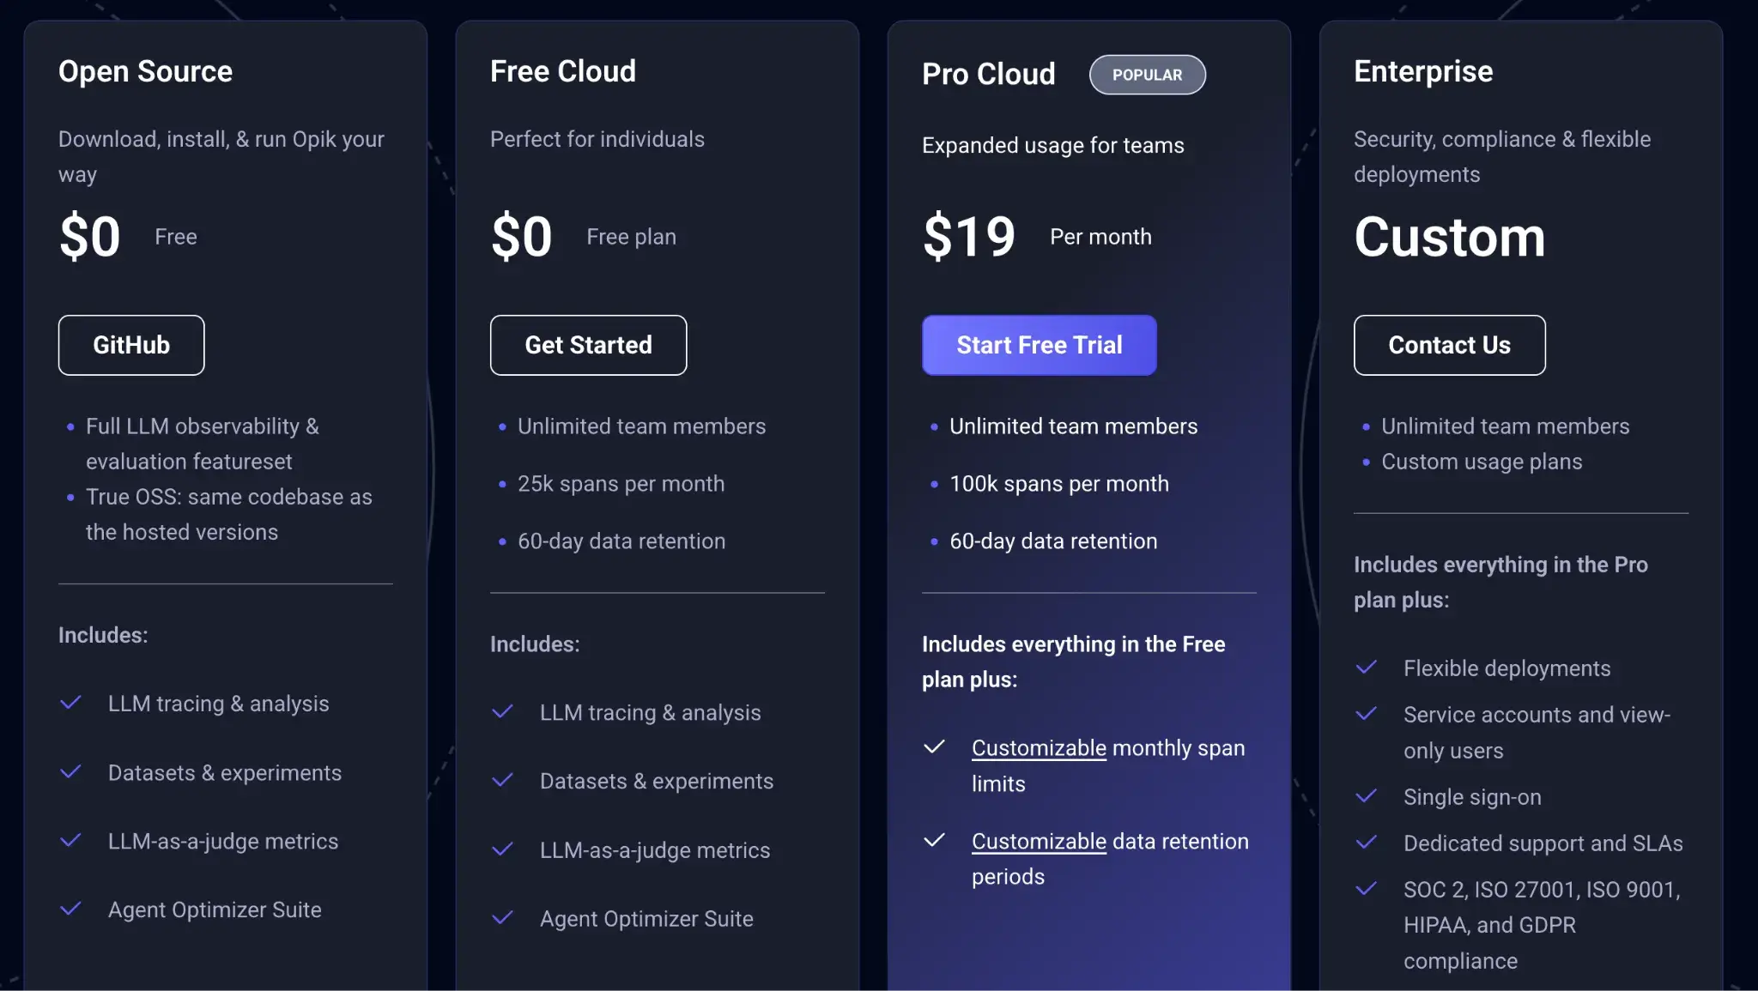Click checkmark beside SOC 2 compliance item

[1366, 889]
